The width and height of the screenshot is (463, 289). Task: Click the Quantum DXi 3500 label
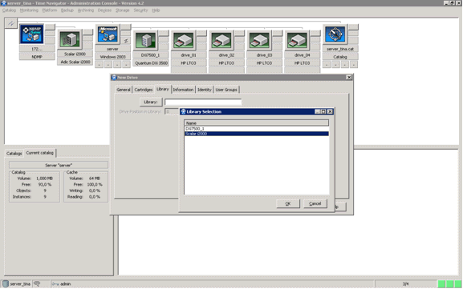(x=151, y=63)
